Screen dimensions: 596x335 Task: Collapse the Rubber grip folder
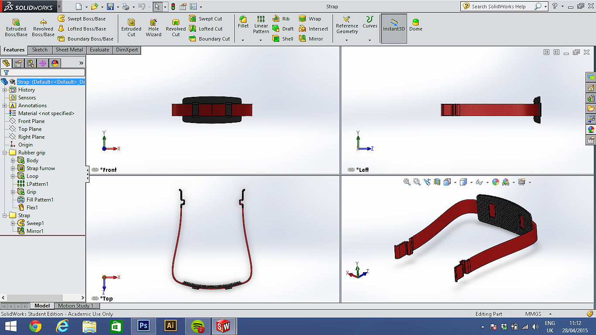(5, 153)
